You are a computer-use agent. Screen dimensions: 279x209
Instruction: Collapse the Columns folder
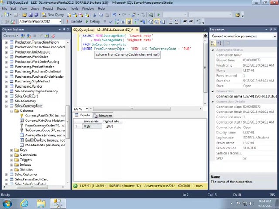click(x=12, y=111)
